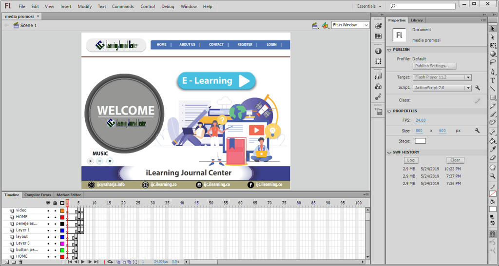This screenshot has width=499, height=266.
Task: Choose the Zoom magnifier tool
Action: [x=493, y=175]
